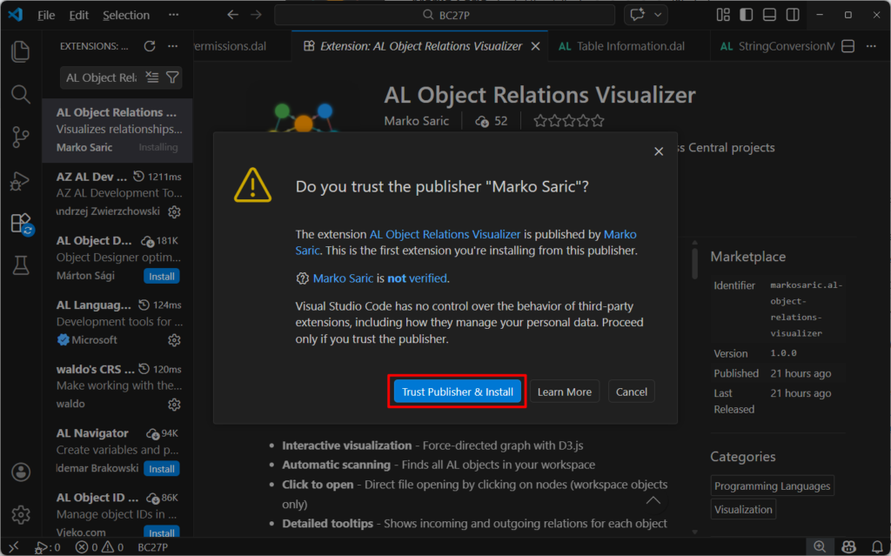This screenshot has width=891, height=556.
Task: Toggle the secondary side bar layout button
Action: [793, 15]
